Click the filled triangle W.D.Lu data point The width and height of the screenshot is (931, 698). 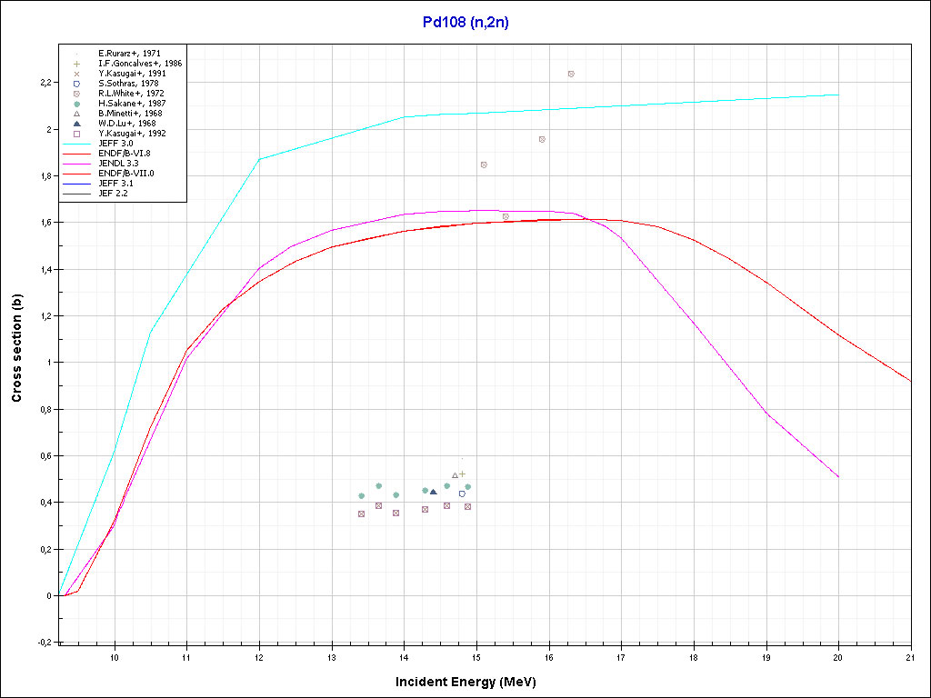tap(433, 492)
